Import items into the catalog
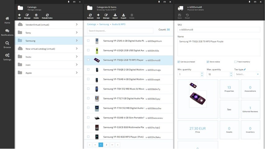This screenshot has height=149, width=265. (115, 16)
